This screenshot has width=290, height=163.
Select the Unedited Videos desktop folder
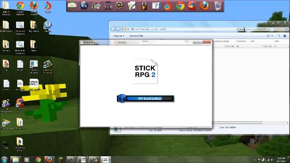20,144
